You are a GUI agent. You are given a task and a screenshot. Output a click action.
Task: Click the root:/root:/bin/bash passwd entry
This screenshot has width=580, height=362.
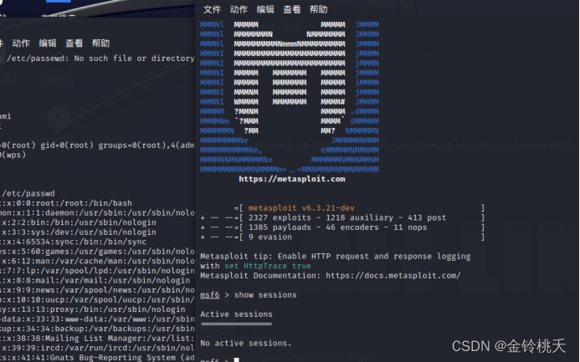66,203
